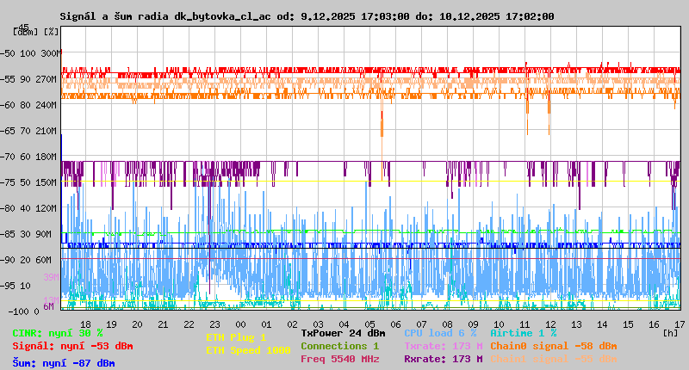689x370 pixels.
Task: Click the '09' hour tick on x-axis
Action: pyautogui.click(x=473, y=324)
